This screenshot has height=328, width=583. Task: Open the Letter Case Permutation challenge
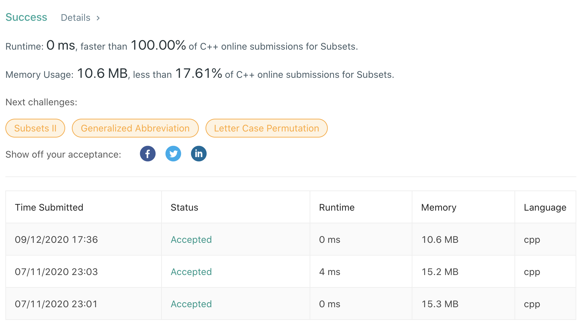tap(266, 128)
